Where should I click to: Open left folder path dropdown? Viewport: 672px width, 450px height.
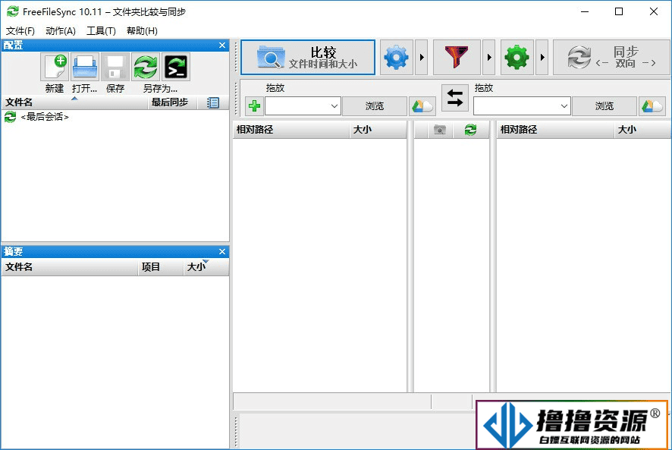point(334,106)
